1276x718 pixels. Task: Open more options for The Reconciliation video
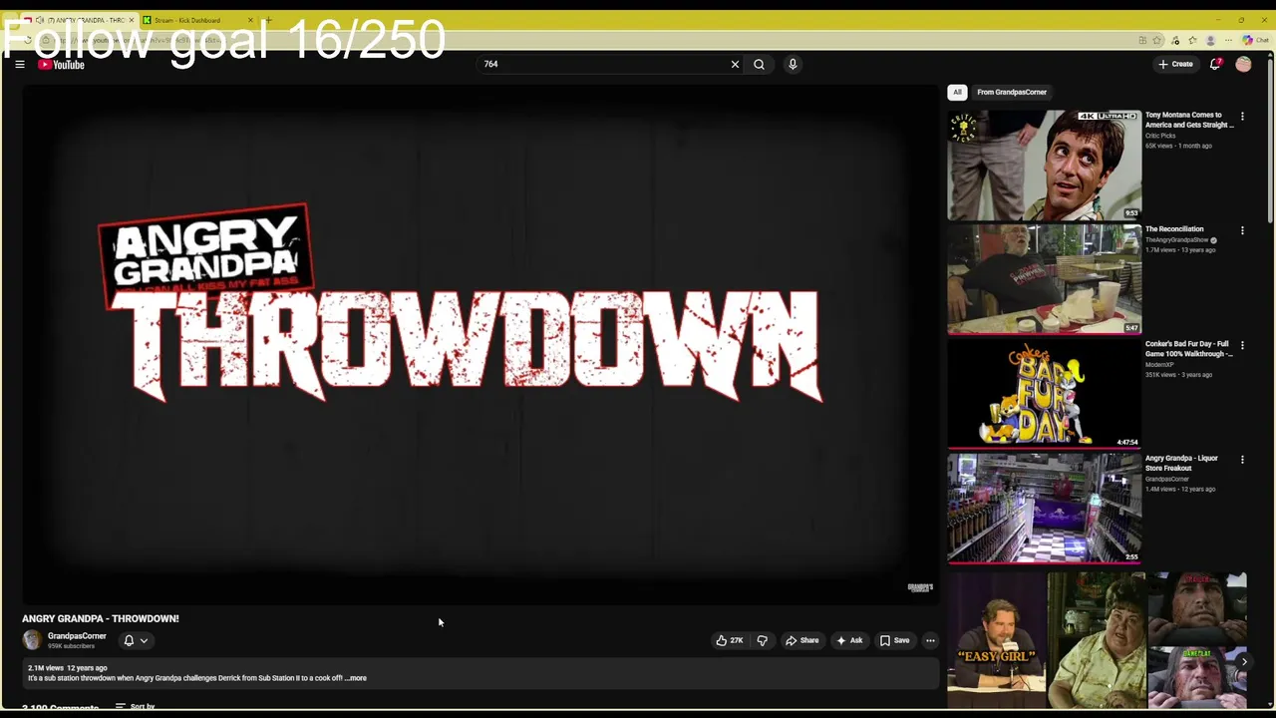[x=1242, y=230]
